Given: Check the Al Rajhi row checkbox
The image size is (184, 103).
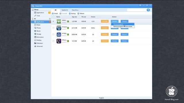Looking at the screenshot, I should [53, 34].
